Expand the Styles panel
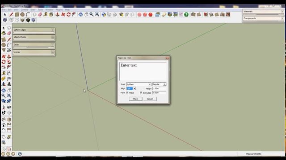This screenshot has width=286, height=160. [x=34, y=46]
